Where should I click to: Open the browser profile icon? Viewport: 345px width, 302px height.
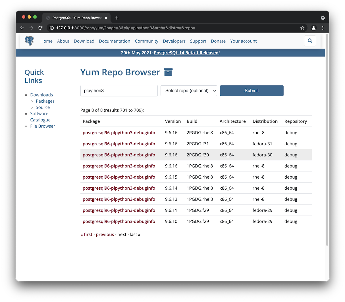[313, 28]
